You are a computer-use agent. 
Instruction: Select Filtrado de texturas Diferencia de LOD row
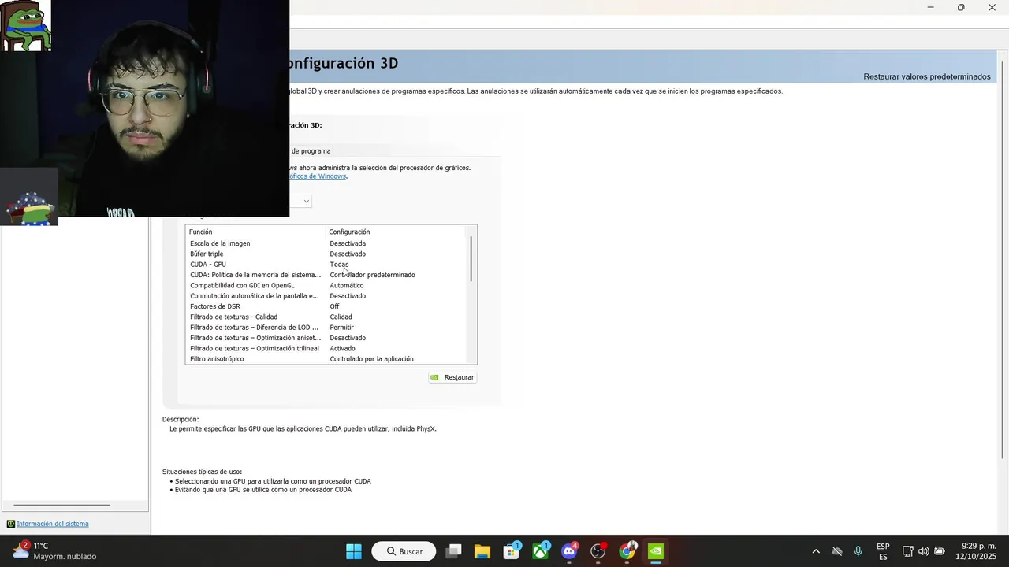327,328
